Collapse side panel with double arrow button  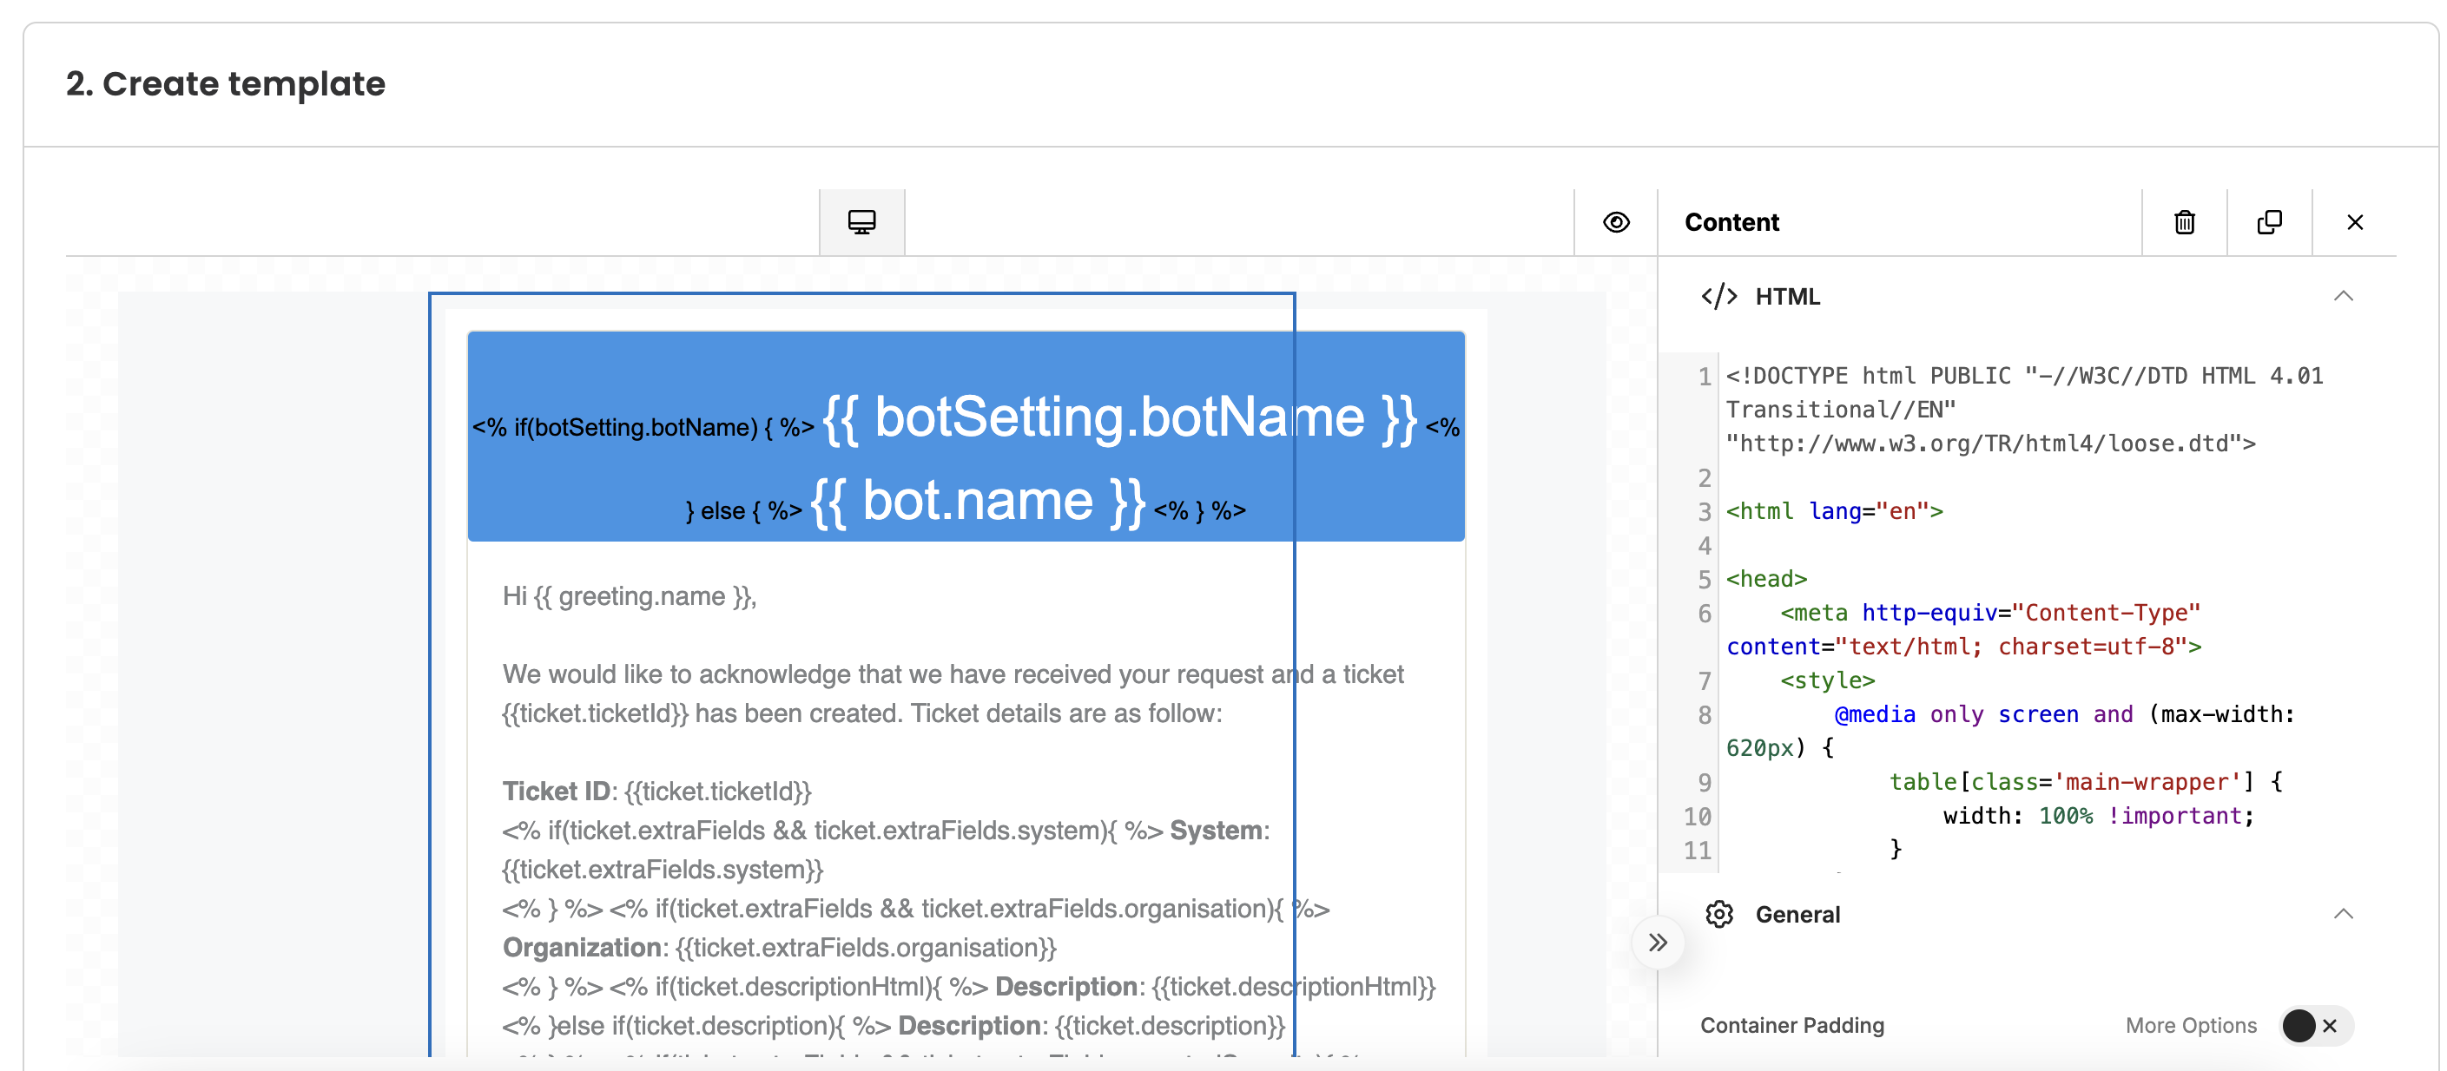(1658, 943)
